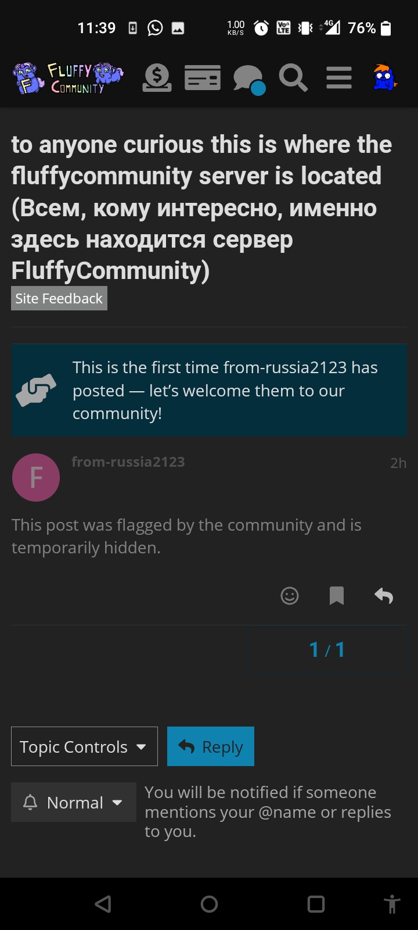Image resolution: width=418 pixels, height=930 pixels.
Task: Open the Fluffy Community home logo
Action: [x=68, y=78]
